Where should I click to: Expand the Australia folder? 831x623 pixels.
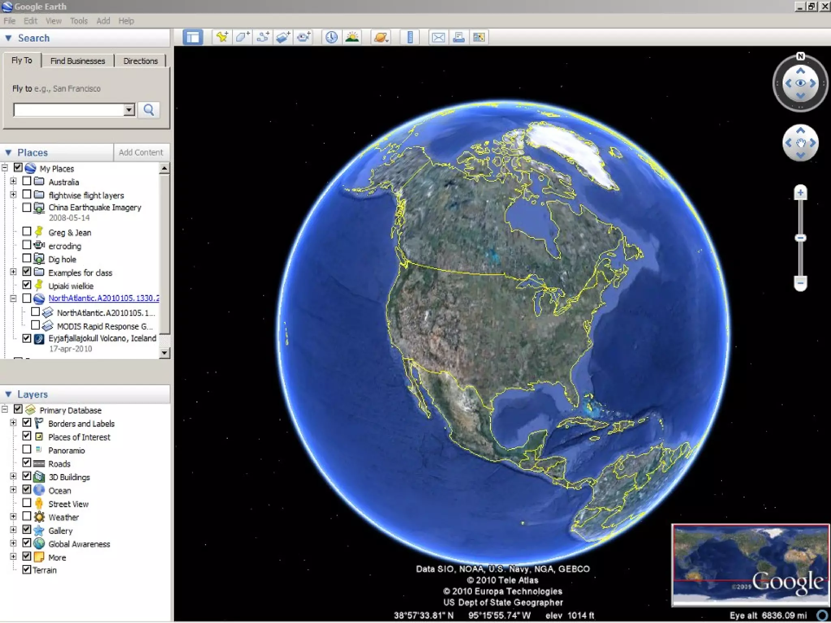13,181
